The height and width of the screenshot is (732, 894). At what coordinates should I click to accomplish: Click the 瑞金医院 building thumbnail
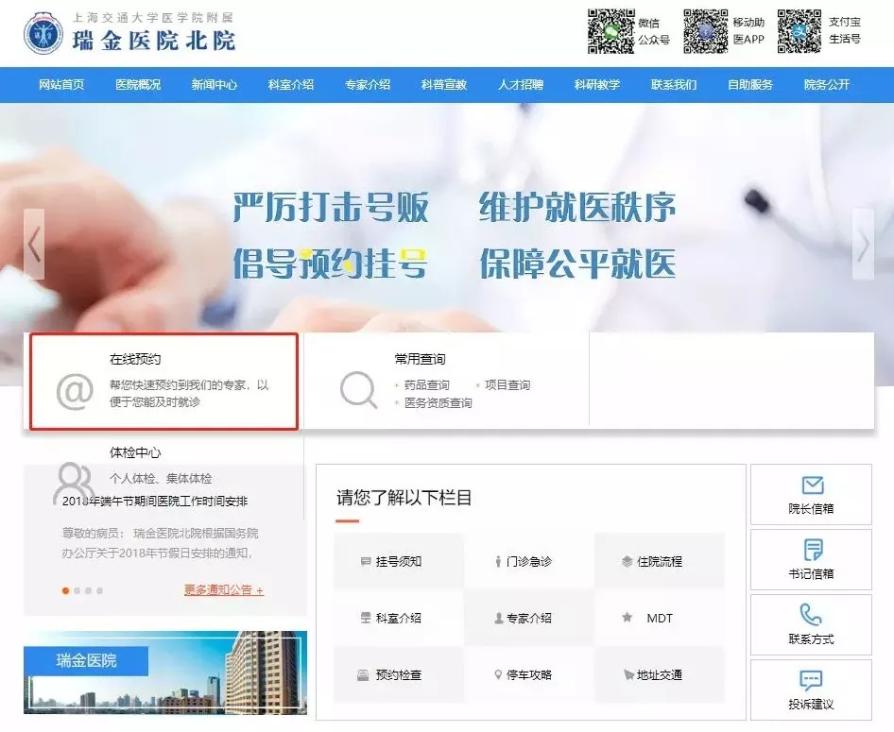click(x=164, y=672)
